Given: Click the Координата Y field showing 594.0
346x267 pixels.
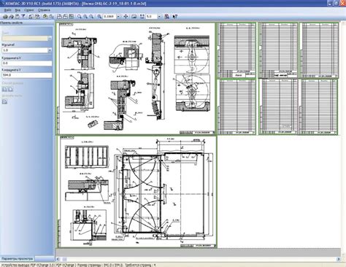Looking at the screenshot, I should 27,75.
